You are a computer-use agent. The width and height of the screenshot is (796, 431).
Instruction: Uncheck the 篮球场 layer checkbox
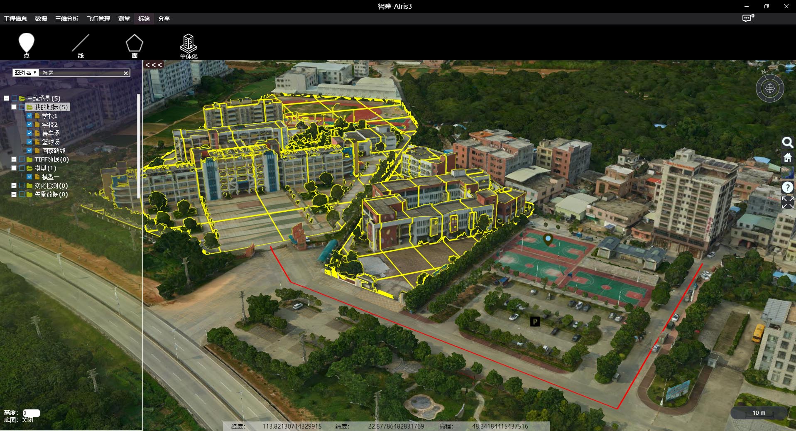pos(29,142)
